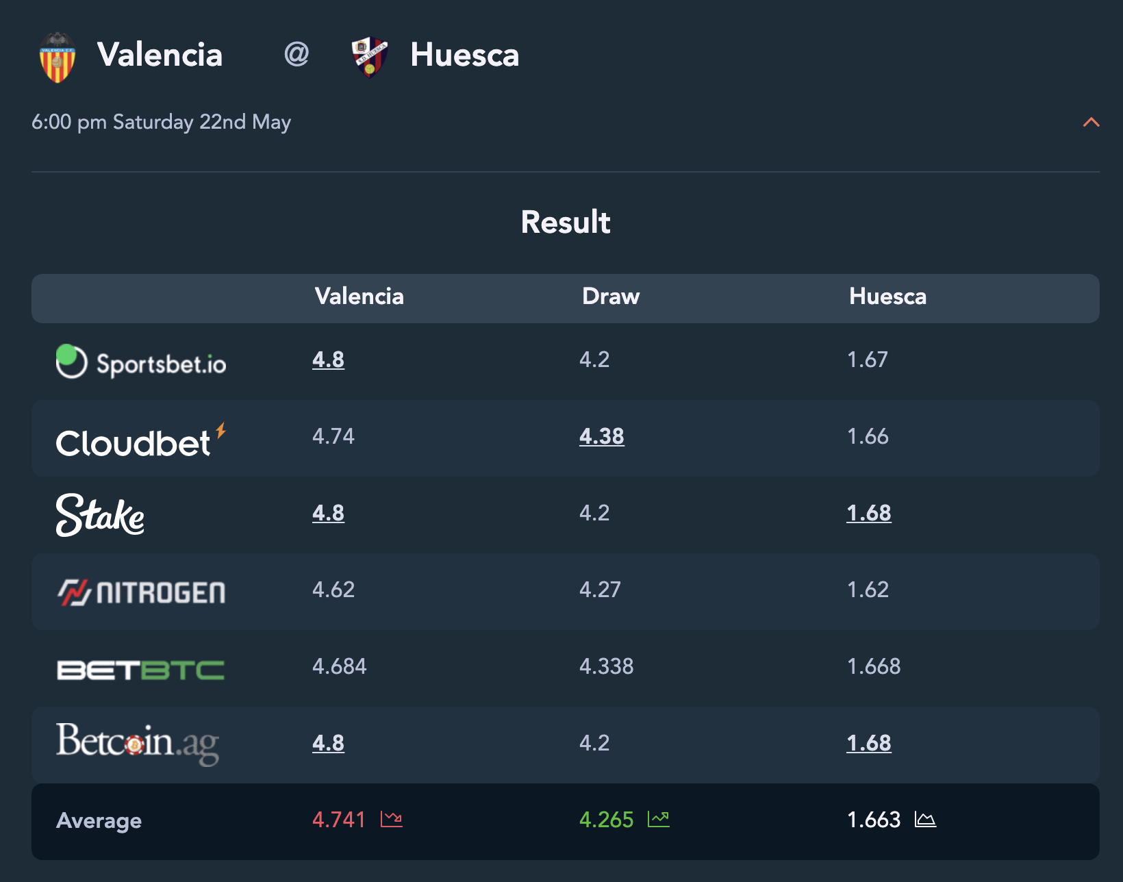The height and width of the screenshot is (882, 1123).
Task: Select Sportsbet.io Valencia odds 4.8
Action: click(329, 360)
